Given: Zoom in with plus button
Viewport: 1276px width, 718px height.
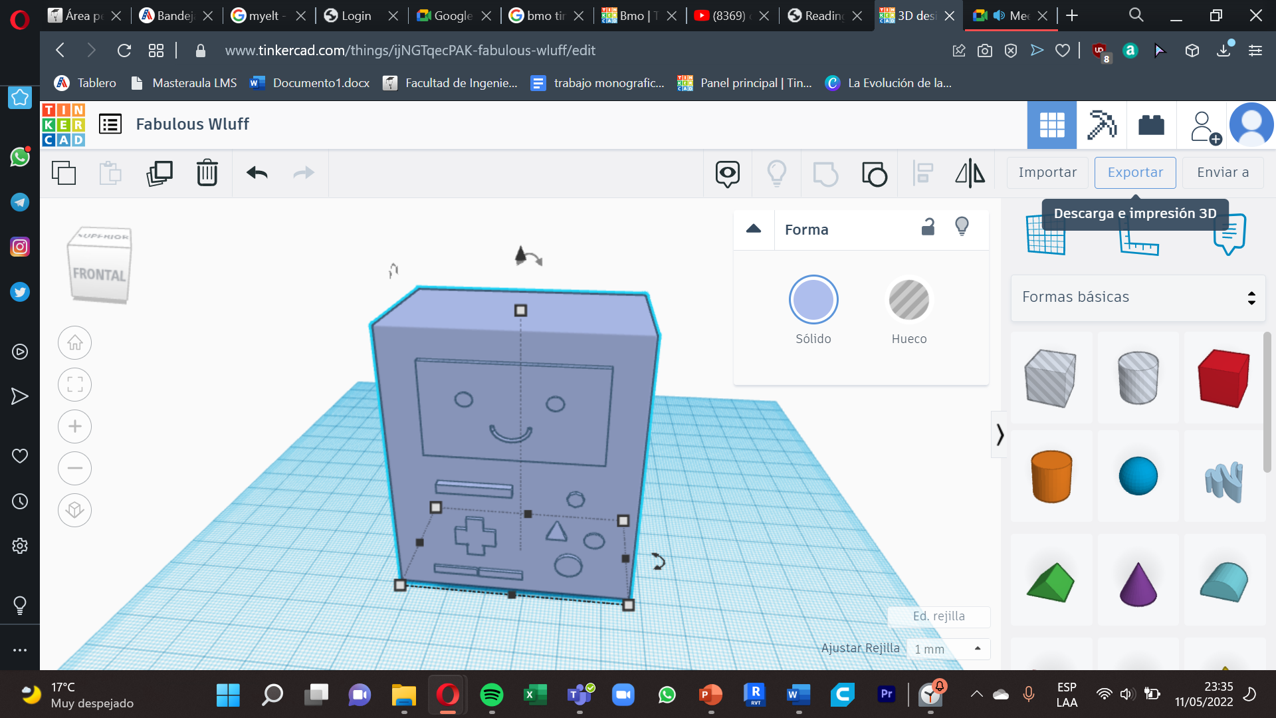Looking at the screenshot, I should (x=74, y=427).
